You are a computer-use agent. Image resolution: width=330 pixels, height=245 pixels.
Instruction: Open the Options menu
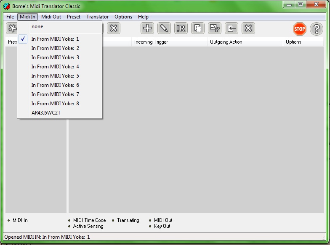point(123,17)
